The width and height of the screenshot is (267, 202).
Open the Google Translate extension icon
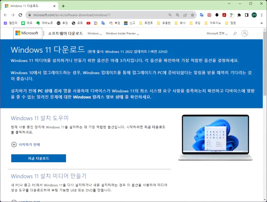pyautogui.click(x=202, y=15)
